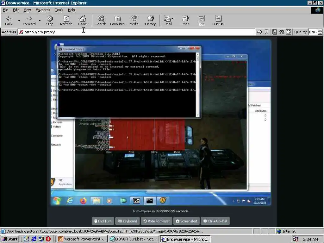Viewport: 324px width, 243px height.
Task: Stop loading the page
Action: click(50, 21)
